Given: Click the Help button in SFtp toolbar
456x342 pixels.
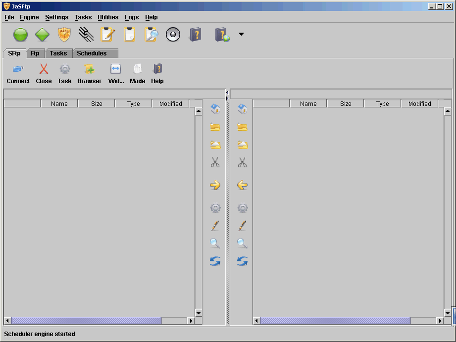Looking at the screenshot, I should coord(157,74).
